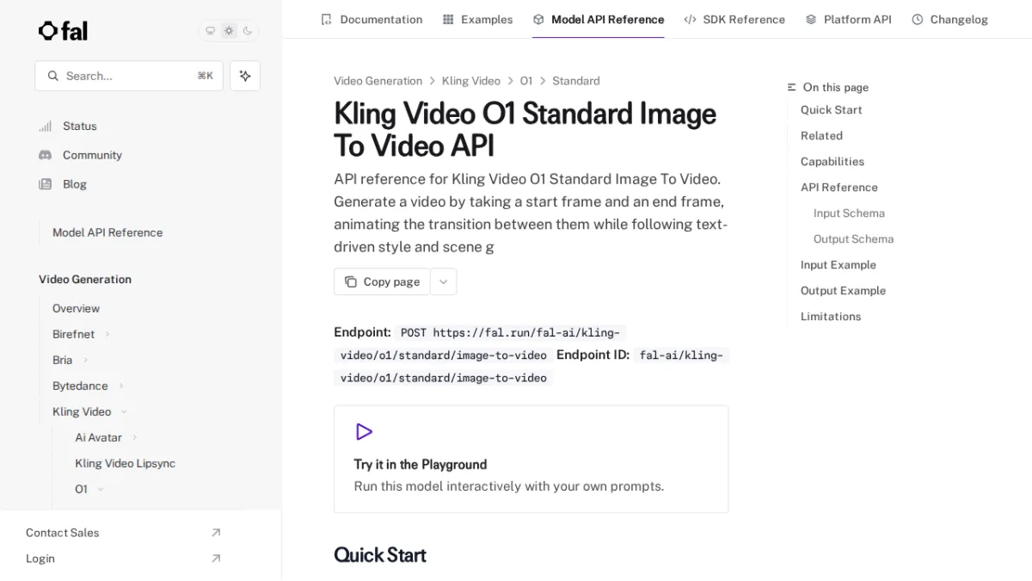The image size is (1032, 581).
Task: Open the Community link
Action: click(x=92, y=155)
